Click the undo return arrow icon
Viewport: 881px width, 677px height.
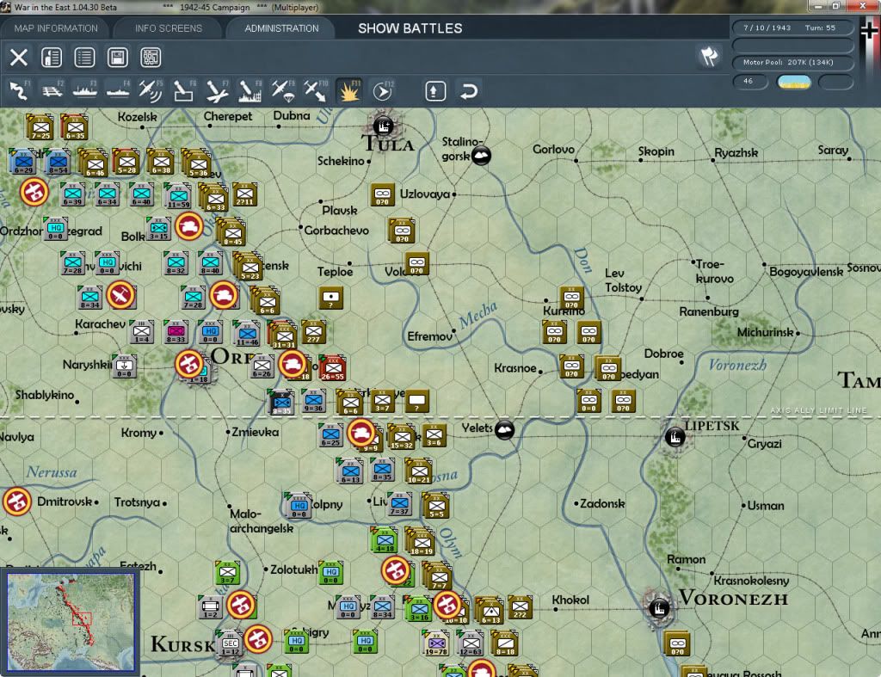pyautogui.click(x=469, y=91)
